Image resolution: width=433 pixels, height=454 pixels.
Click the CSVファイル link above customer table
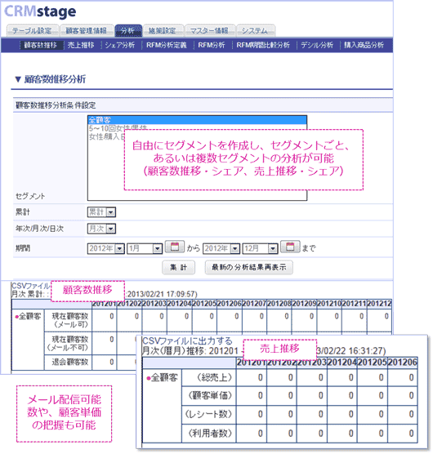tap(31, 286)
